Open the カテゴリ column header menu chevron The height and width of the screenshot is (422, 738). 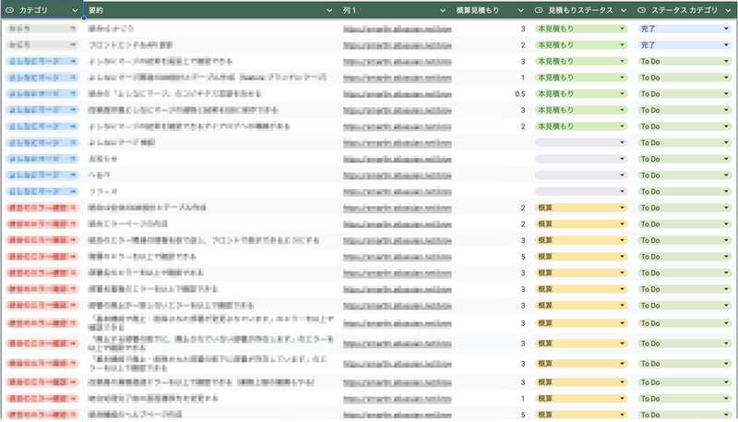(75, 10)
